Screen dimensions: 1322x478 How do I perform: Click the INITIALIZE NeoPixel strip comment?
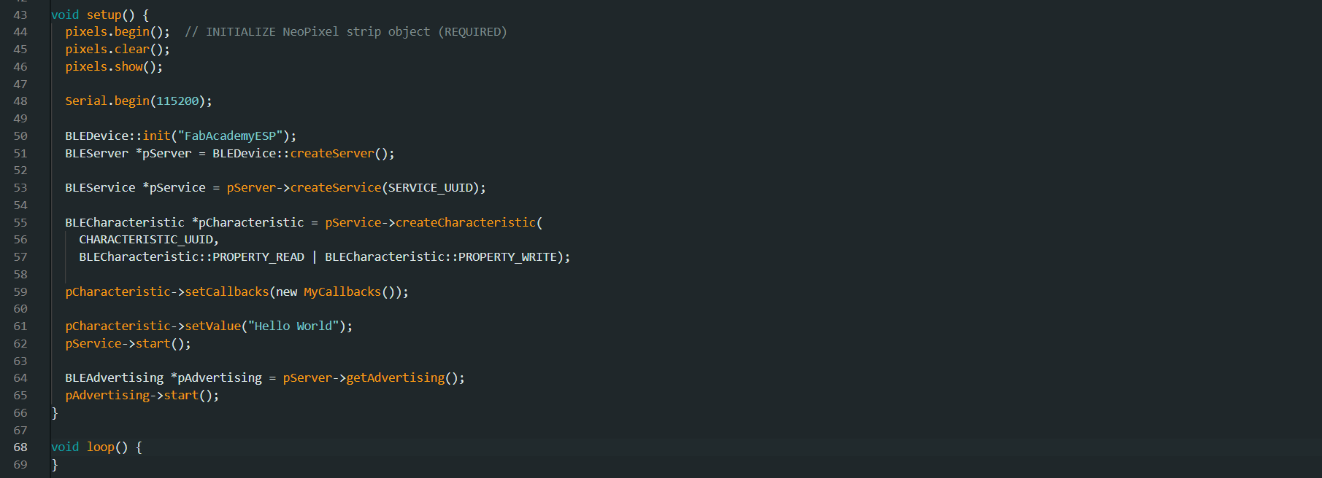tap(345, 32)
